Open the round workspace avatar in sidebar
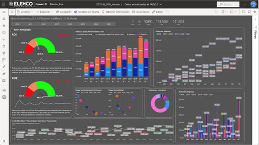Image resolution: width=259 pixels, height=145 pixels. (x=4, y=97)
